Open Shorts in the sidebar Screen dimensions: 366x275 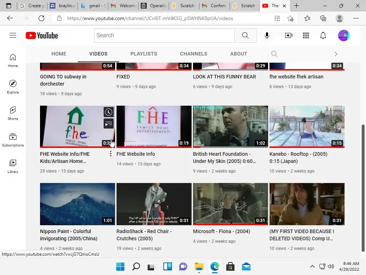click(13, 113)
